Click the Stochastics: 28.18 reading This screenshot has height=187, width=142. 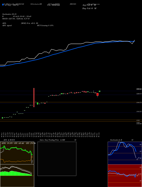click(x=9, y=14)
